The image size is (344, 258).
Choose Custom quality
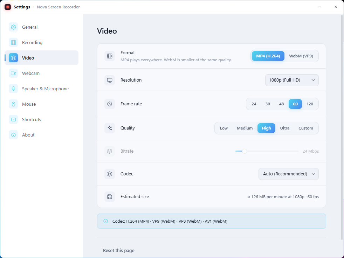pyautogui.click(x=306, y=128)
